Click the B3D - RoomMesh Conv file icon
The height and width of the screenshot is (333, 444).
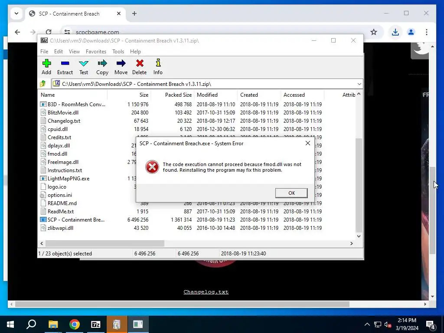coord(43,104)
